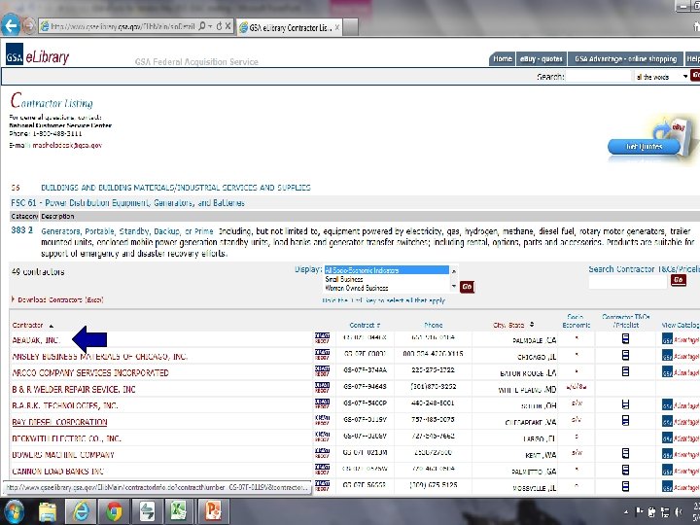Click the browser address bar URL

(x=122, y=27)
